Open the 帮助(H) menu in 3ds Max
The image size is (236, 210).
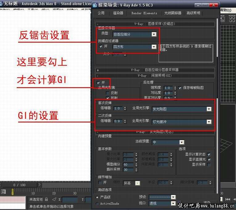click(x=226, y=10)
